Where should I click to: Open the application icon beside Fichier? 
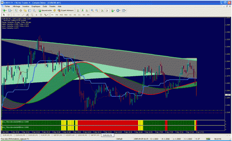pyautogui.click(x=2, y=6)
